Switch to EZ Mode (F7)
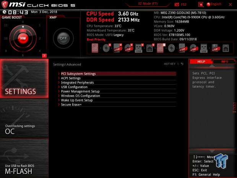Screen dimensions: 237x178 click(148, 3)
